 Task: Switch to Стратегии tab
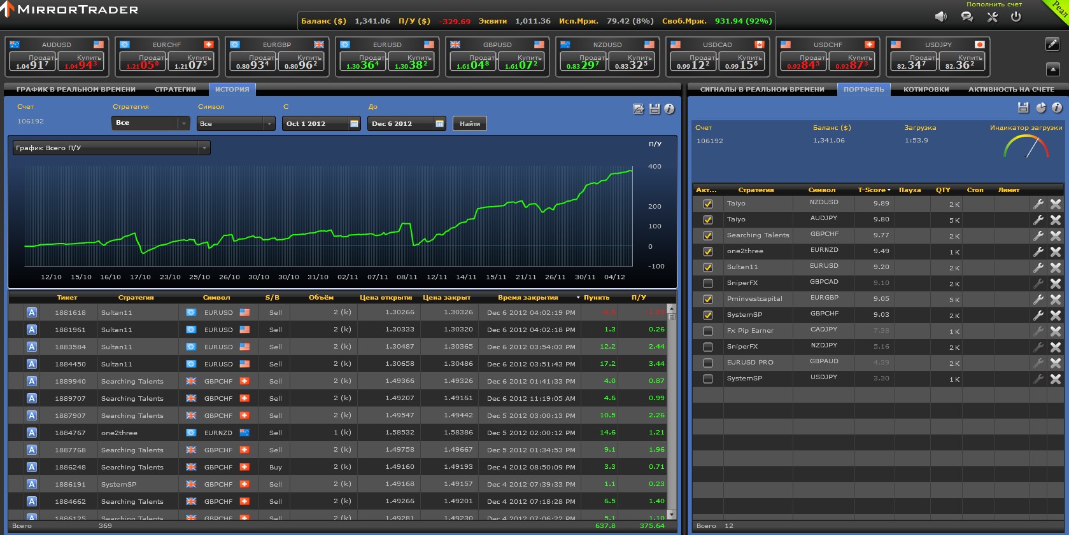(175, 89)
